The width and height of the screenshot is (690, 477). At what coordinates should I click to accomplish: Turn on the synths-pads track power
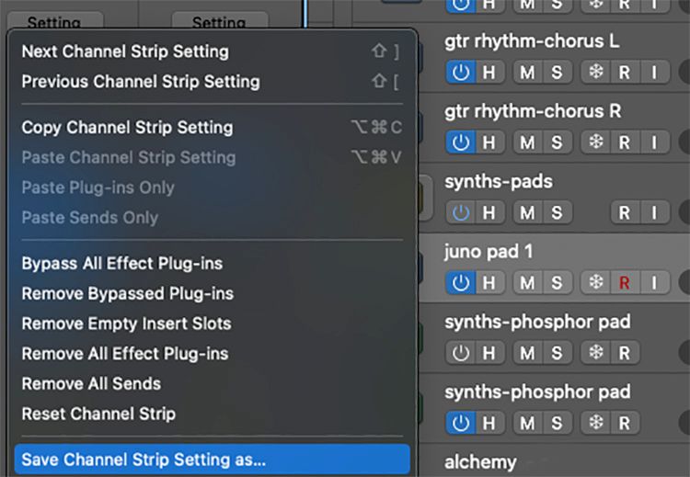coord(460,212)
